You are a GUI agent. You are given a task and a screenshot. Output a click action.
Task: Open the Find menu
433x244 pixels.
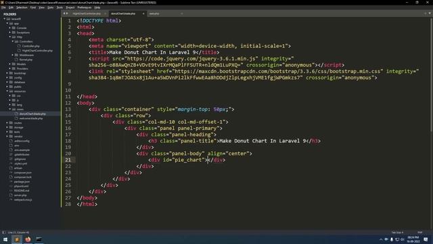tap(33, 7)
